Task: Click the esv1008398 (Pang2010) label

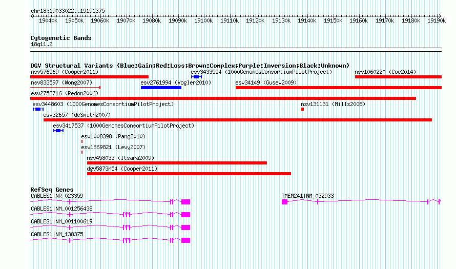Action: pyautogui.click(x=113, y=136)
